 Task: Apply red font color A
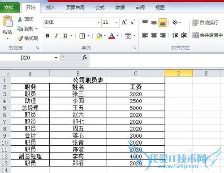tap(112, 36)
